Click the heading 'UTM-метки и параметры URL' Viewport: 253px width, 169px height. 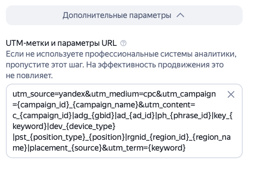click(61, 43)
